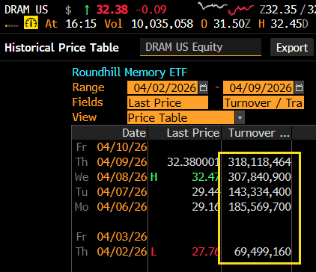Click turnover value 307,840,900
316x272 pixels.
260,177
